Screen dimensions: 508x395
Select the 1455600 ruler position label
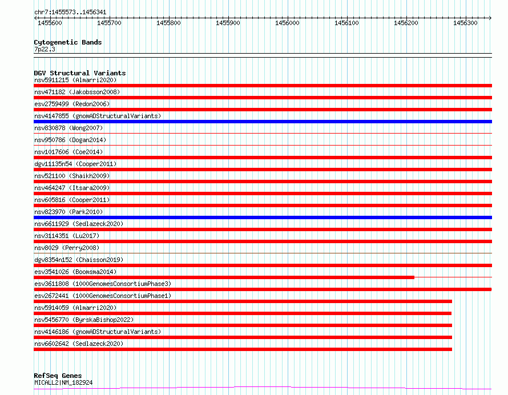(x=50, y=23)
